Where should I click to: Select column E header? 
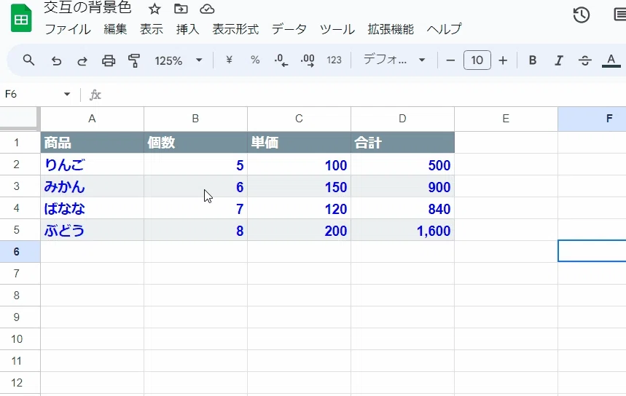(x=506, y=119)
